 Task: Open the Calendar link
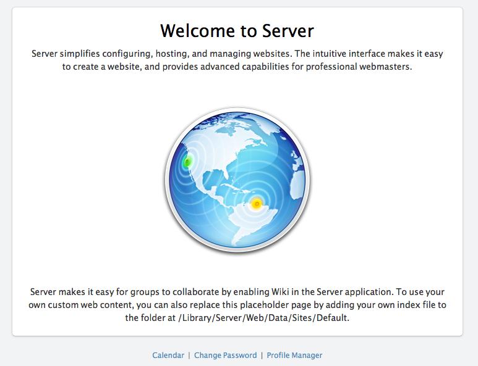point(168,355)
